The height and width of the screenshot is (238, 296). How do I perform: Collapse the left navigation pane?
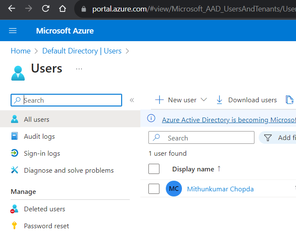[132, 100]
